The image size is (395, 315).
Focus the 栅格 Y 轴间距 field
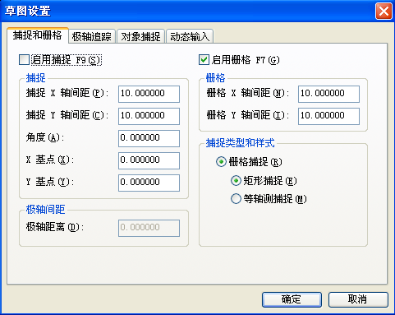pyautogui.click(x=328, y=116)
